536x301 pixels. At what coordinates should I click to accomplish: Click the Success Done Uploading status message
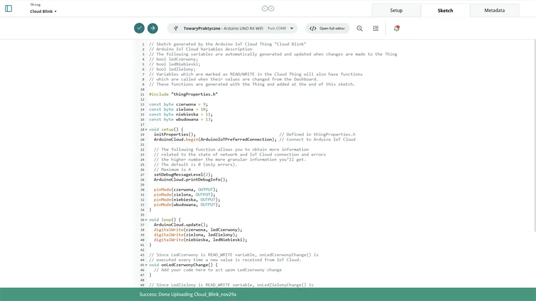[x=188, y=294]
